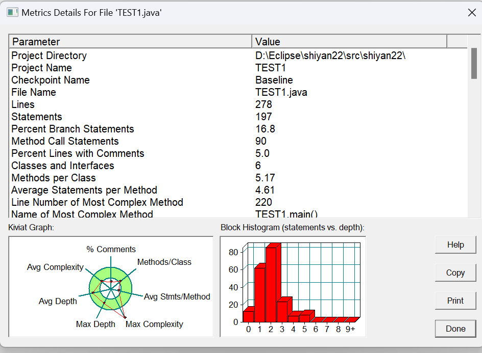Click the Parameter column header
Viewport: 482px width, 353px height.
point(130,42)
